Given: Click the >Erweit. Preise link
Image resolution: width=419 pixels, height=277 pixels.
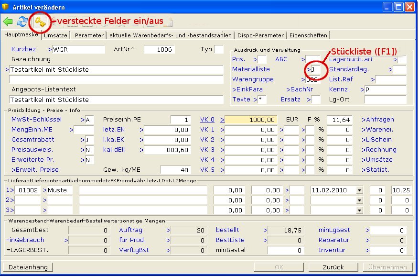Looking at the screenshot, I should (35, 170).
